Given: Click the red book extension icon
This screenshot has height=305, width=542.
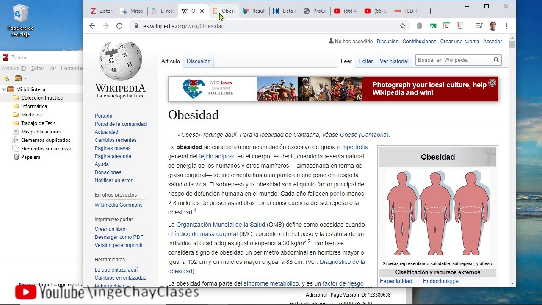Looking at the screenshot, I should (460, 26).
